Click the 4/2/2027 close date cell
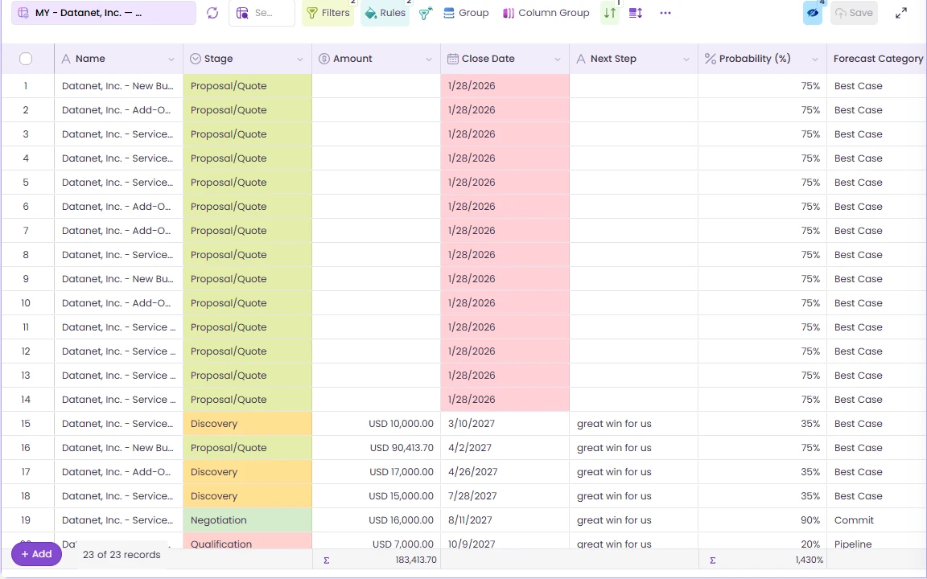Image resolution: width=927 pixels, height=579 pixels. pos(505,448)
